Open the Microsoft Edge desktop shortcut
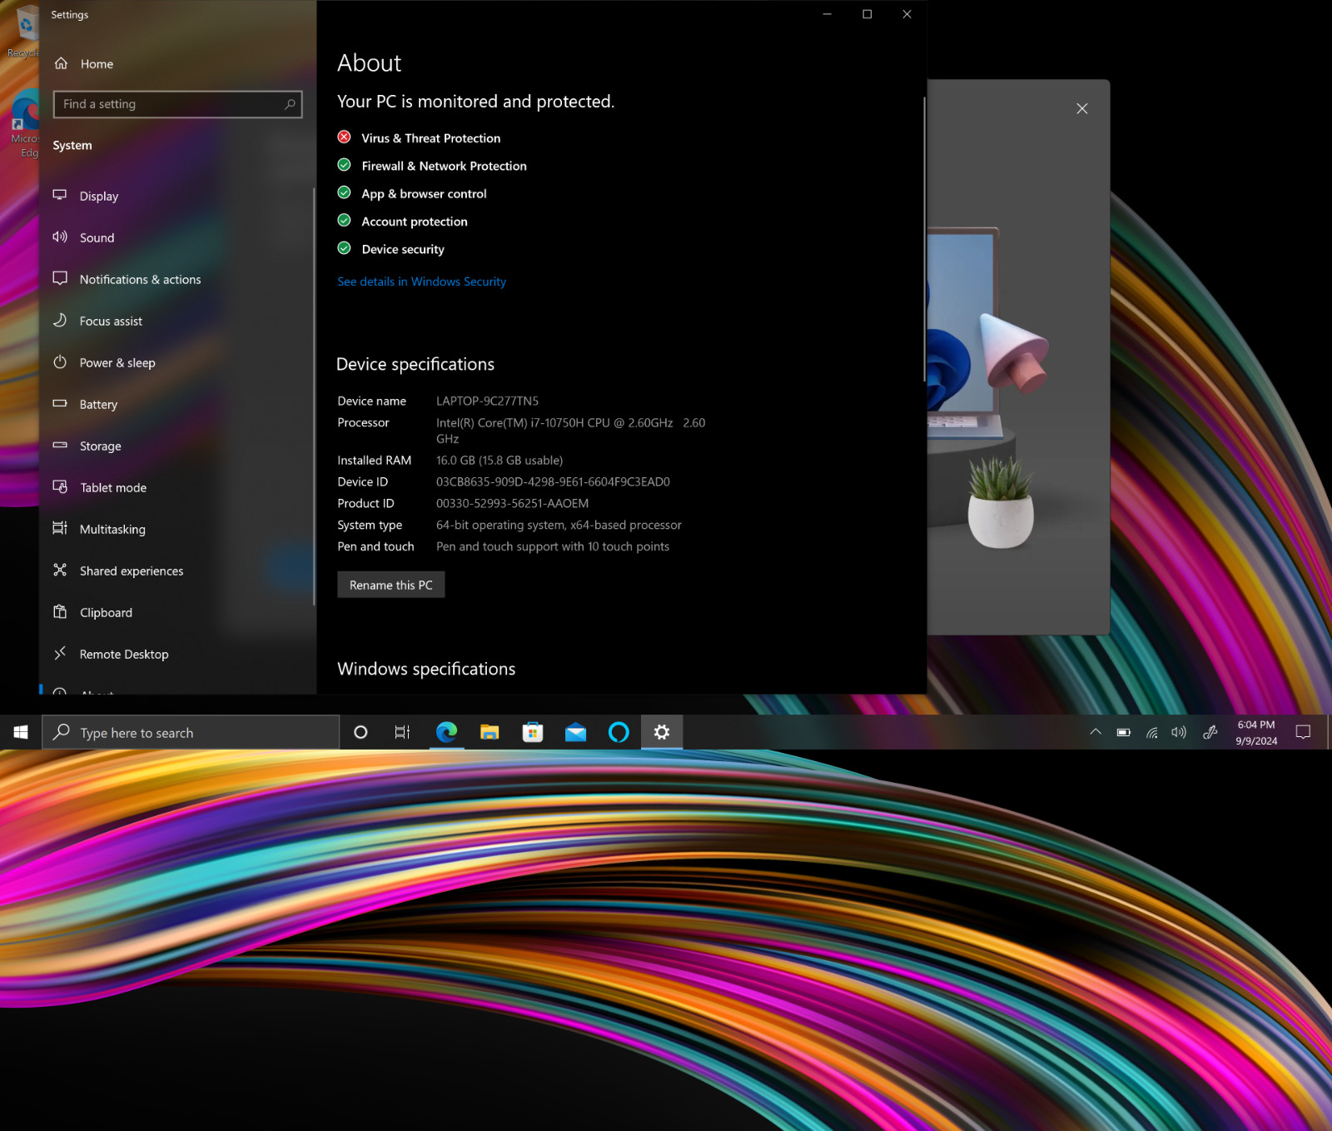Image resolution: width=1332 pixels, height=1131 pixels. 25,125
